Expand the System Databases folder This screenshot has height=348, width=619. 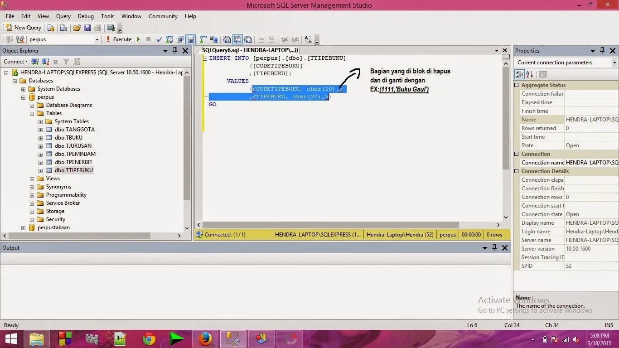point(24,89)
